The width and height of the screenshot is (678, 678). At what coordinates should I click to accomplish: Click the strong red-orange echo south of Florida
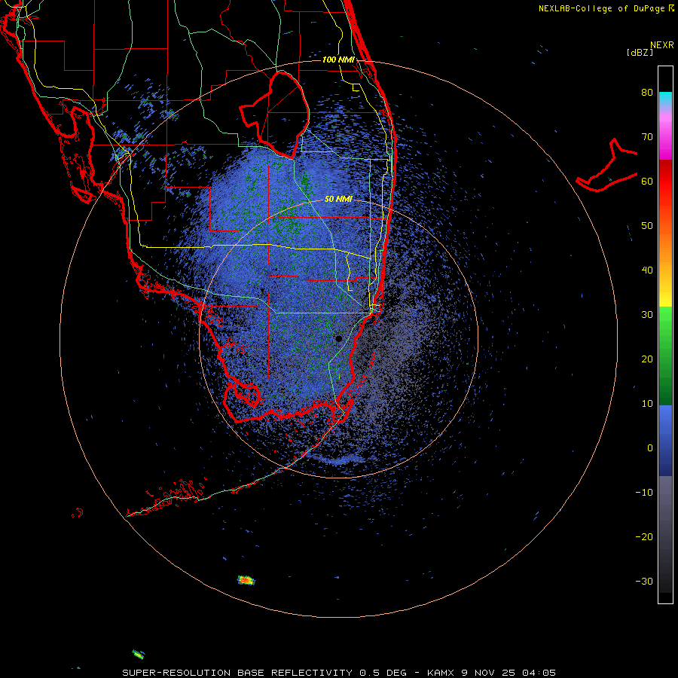click(x=246, y=580)
